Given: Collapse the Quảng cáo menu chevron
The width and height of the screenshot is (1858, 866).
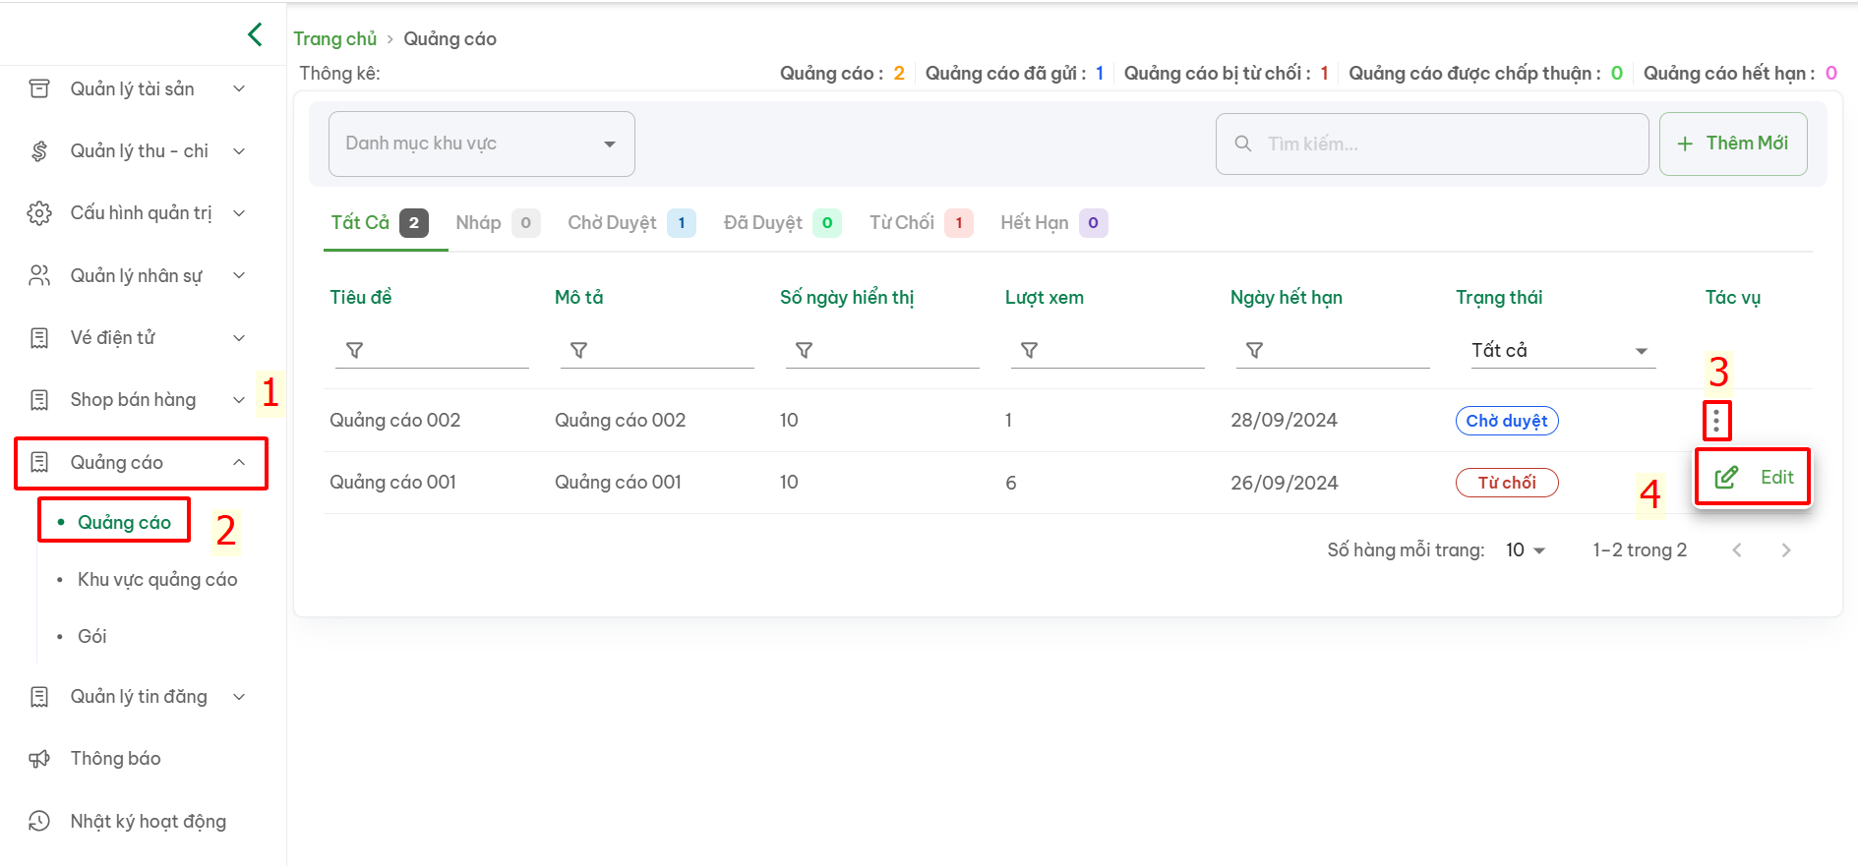Looking at the screenshot, I should [x=239, y=462].
